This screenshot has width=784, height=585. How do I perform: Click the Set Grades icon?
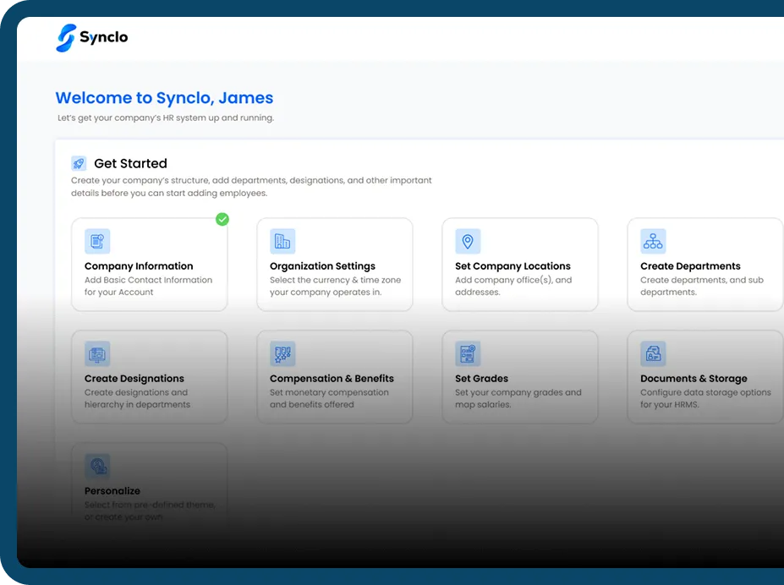(468, 353)
